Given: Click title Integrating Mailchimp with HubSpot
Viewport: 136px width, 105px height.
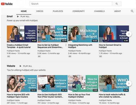Looking at the screenshot, I should pos(80,46).
